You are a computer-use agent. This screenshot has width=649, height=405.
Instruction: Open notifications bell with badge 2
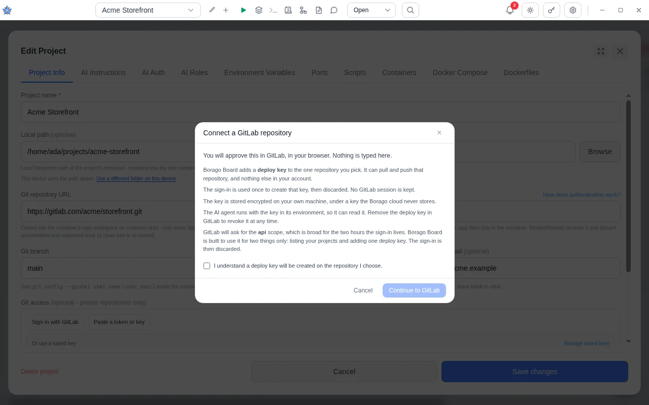(x=510, y=10)
